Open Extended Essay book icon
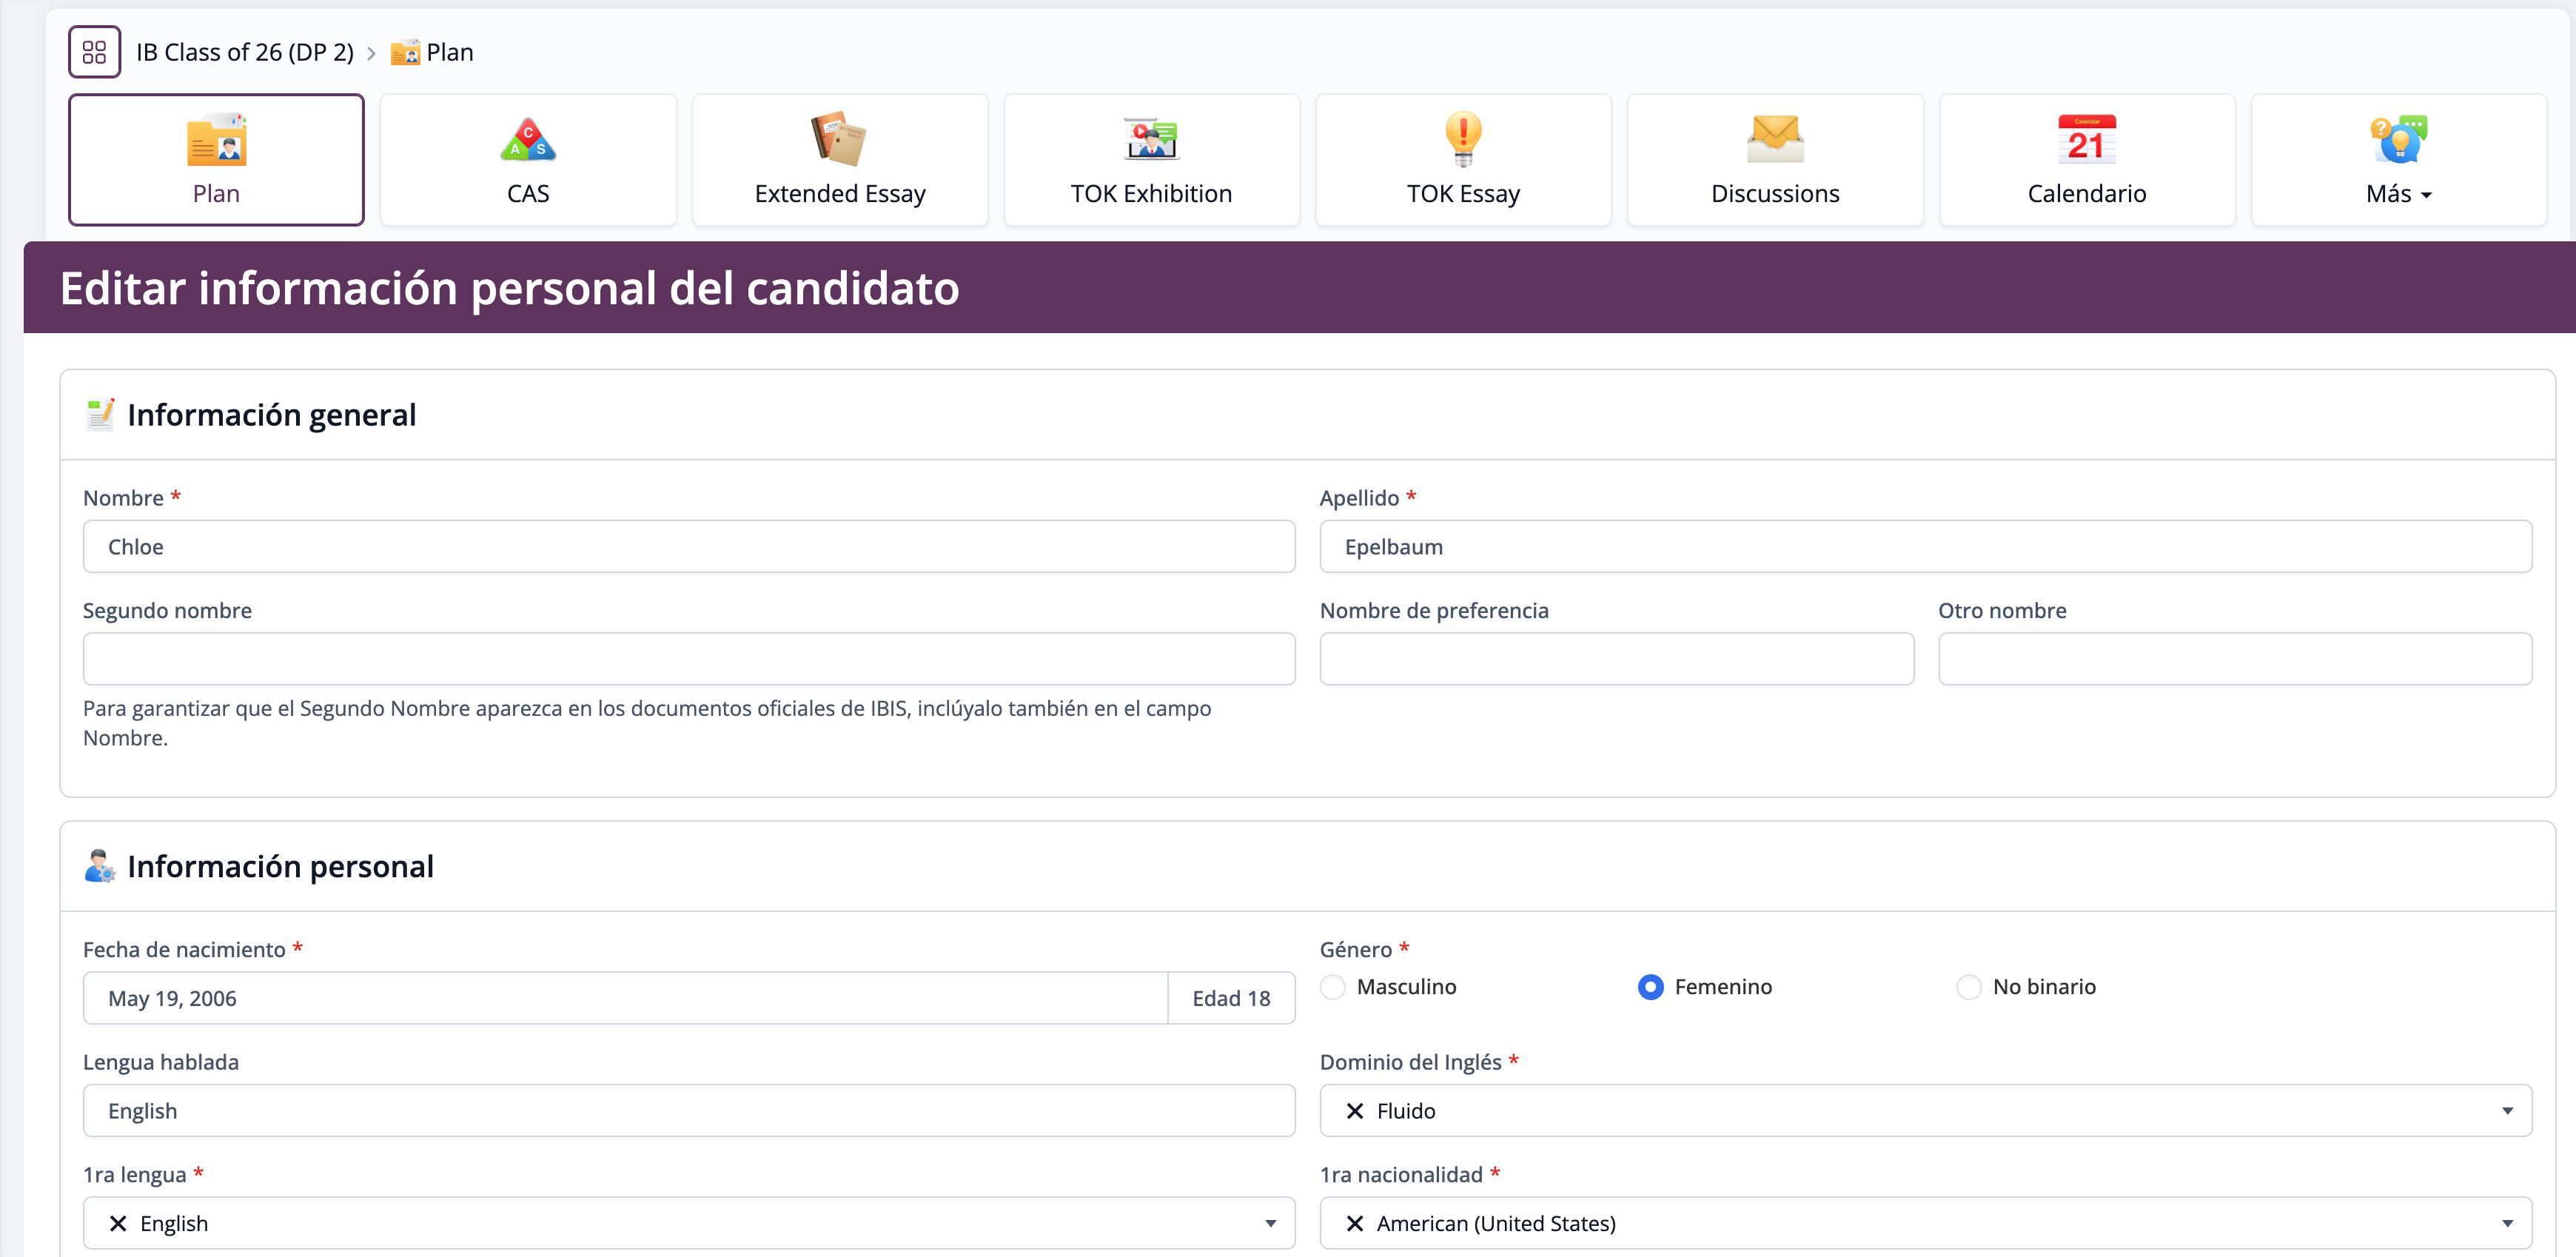This screenshot has height=1257, width=2576. [839, 140]
